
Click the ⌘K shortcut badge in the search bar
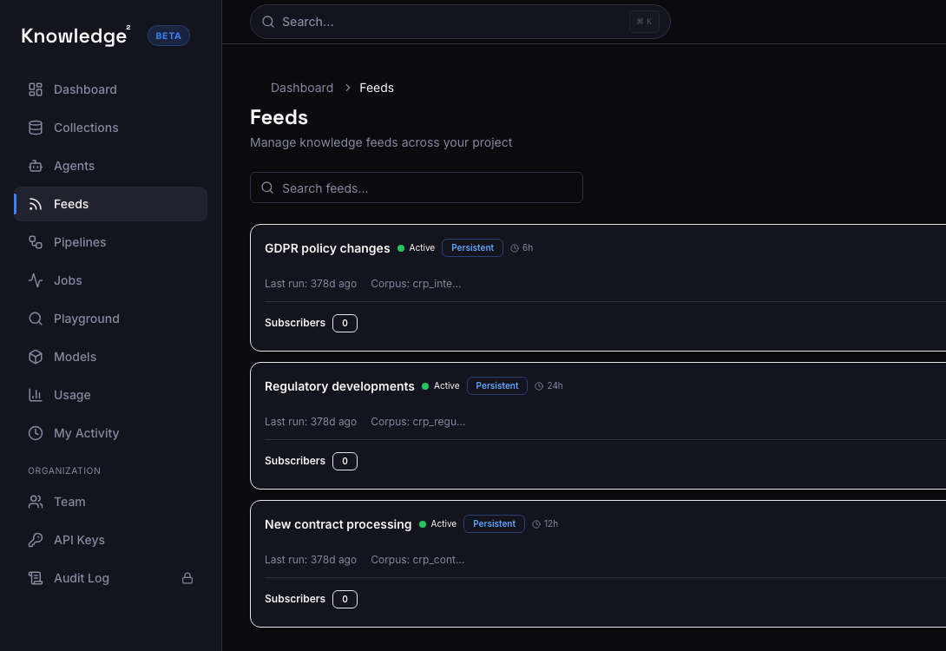[x=644, y=22]
